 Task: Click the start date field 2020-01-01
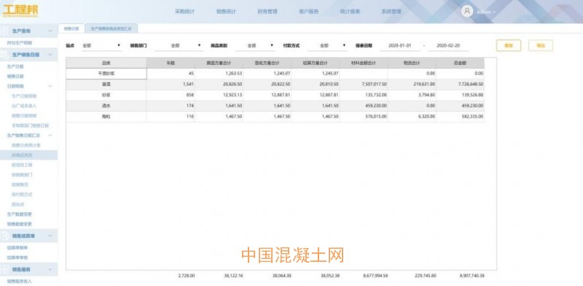coord(399,45)
